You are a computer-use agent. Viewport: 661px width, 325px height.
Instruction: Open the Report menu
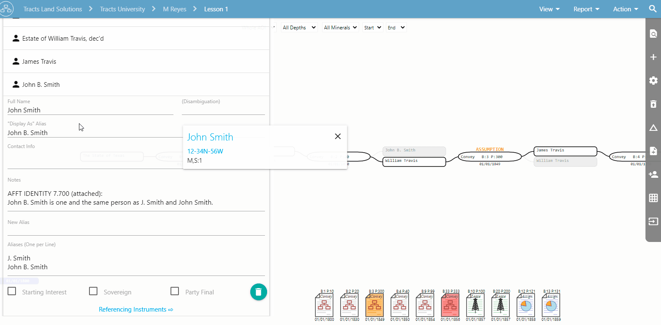point(586,9)
